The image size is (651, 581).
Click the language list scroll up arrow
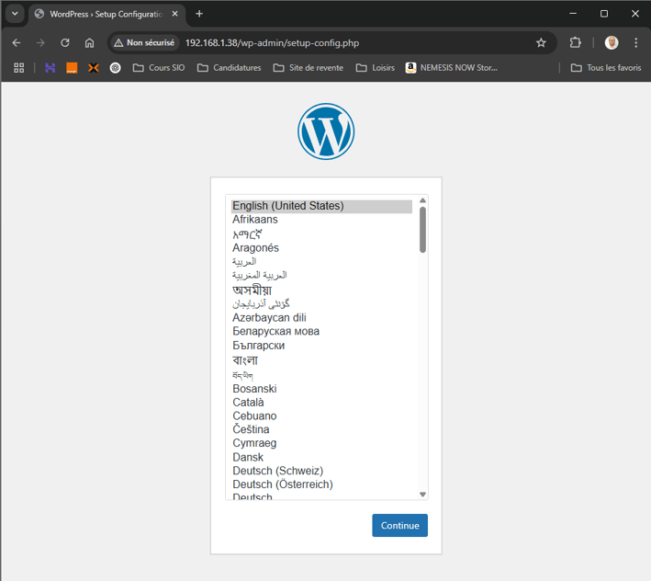tap(422, 200)
